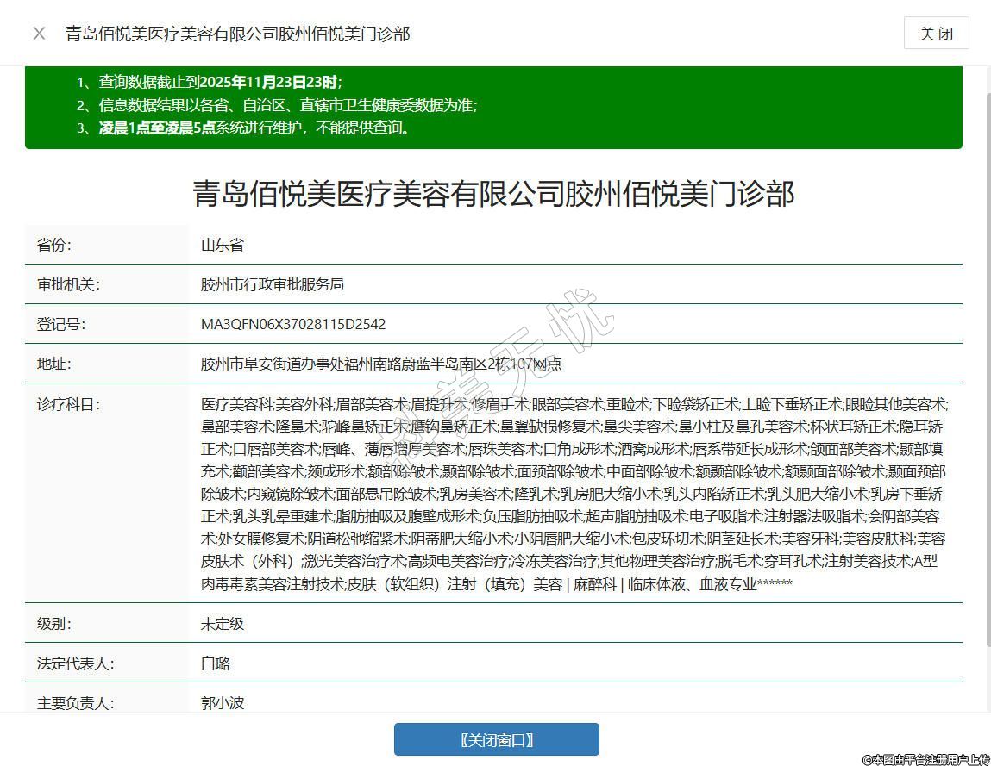Click the notice about 凌晨1点至凌晨5点 maintenance

[254, 128]
